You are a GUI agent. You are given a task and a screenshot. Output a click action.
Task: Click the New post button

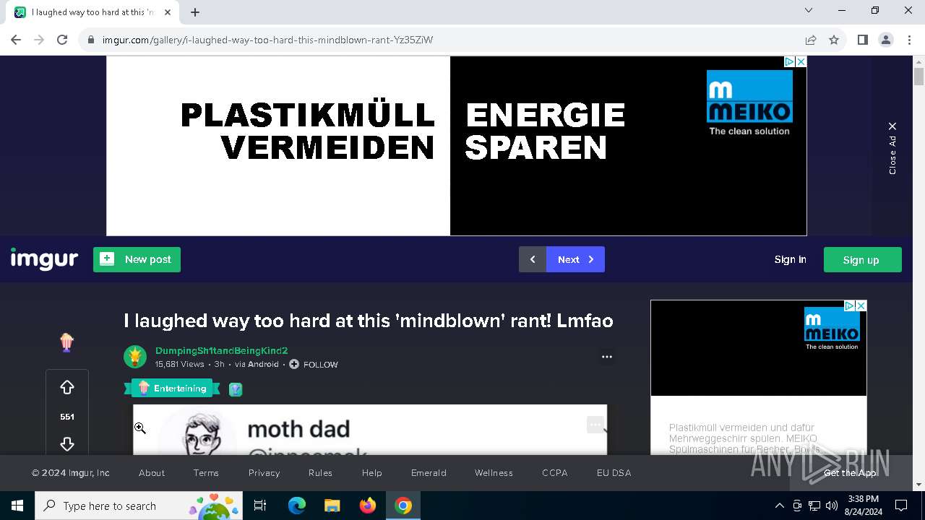pyautogui.click(x=137, y=259)
